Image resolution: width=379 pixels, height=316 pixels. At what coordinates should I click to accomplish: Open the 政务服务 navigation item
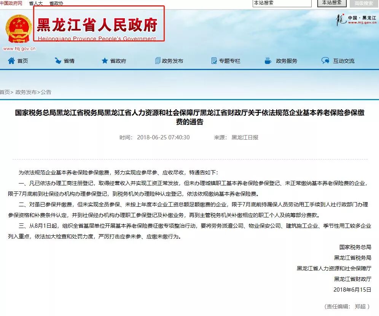pos(287,61)
